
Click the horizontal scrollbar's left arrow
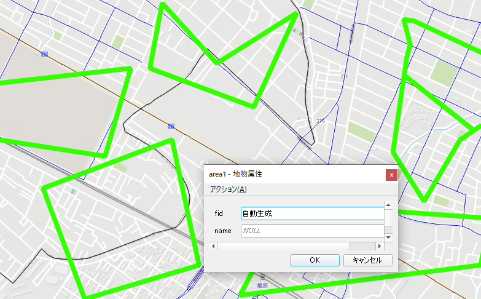[x=213, y=246]
